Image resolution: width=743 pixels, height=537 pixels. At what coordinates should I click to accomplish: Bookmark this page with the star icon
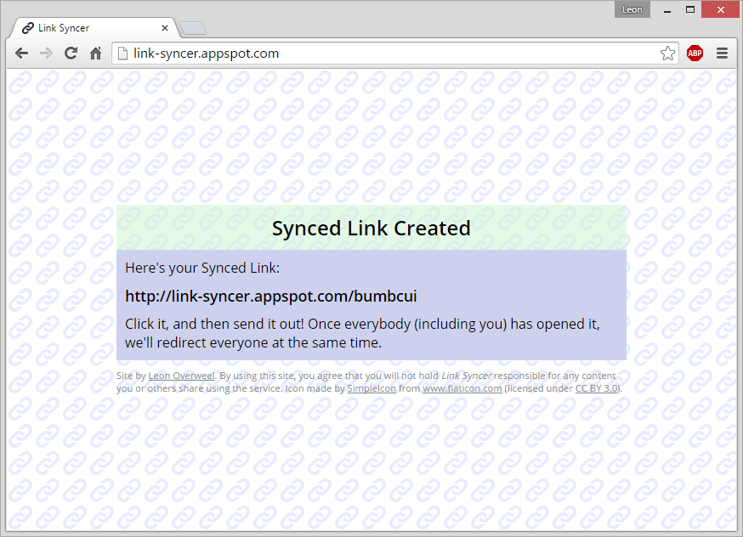click(x=667, y=54)
